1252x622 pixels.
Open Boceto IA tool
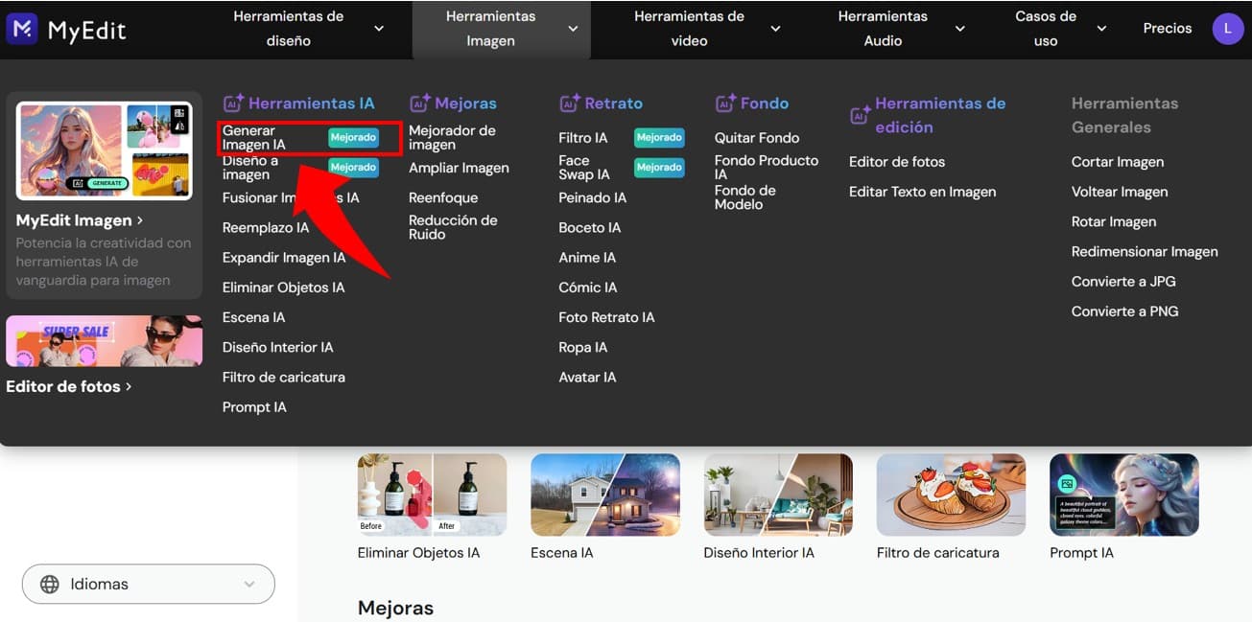[590, 228]
